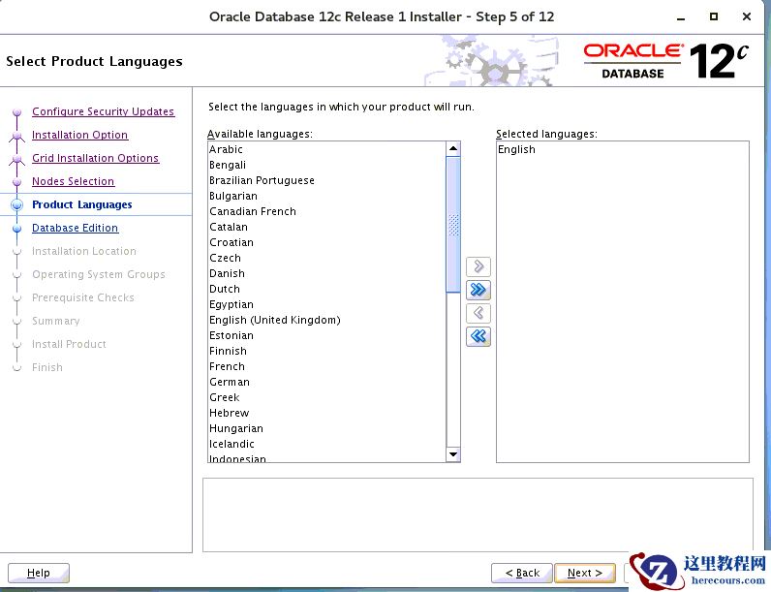Screen dimensions: 771x592
Task: Select Dutch in available languages
Action: pyautogui.click(x=326, y=289)
